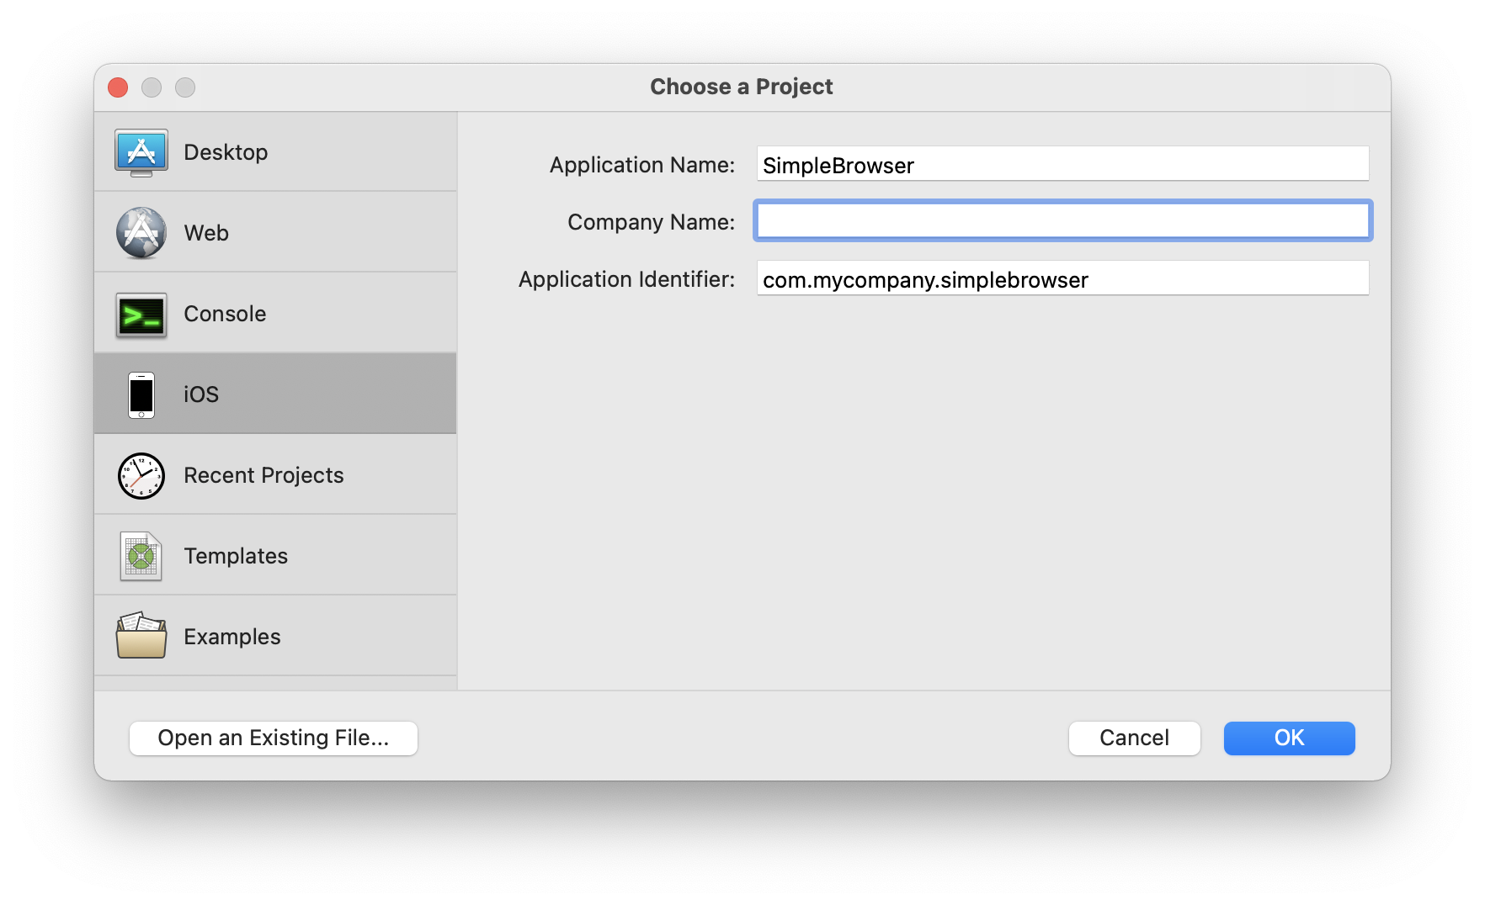The image size is (1485, 905).
Task: Select the Desktop project category
Action: (226, 152)
